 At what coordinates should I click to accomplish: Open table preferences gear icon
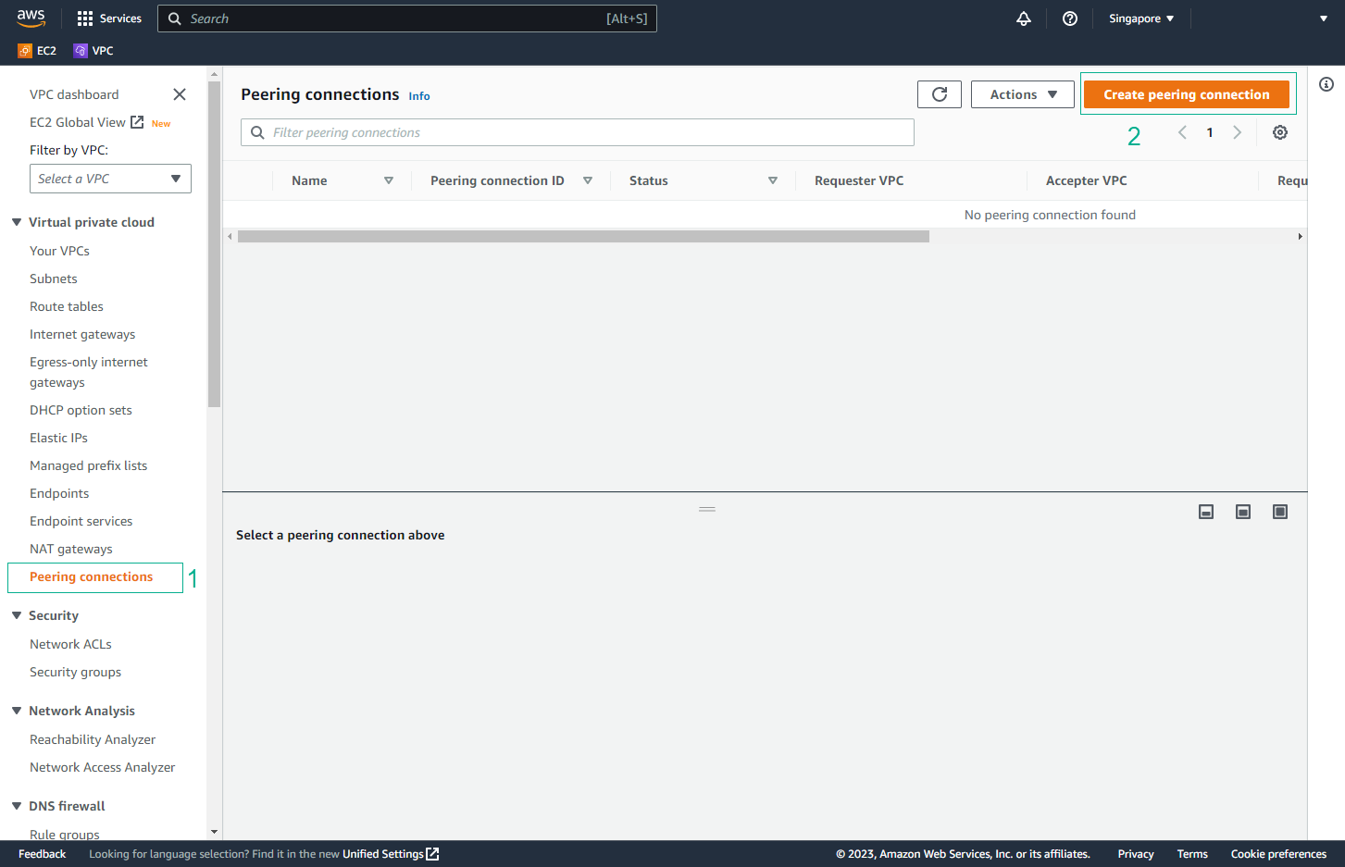pyautogui.click(x=1280, y=132)
